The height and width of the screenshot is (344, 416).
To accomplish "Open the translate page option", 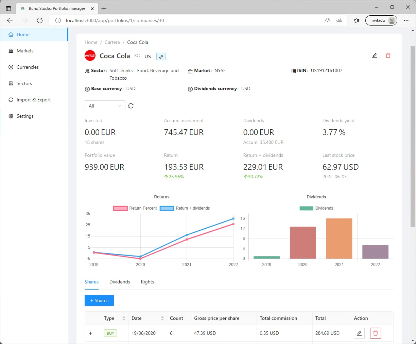I will [339, 20].
